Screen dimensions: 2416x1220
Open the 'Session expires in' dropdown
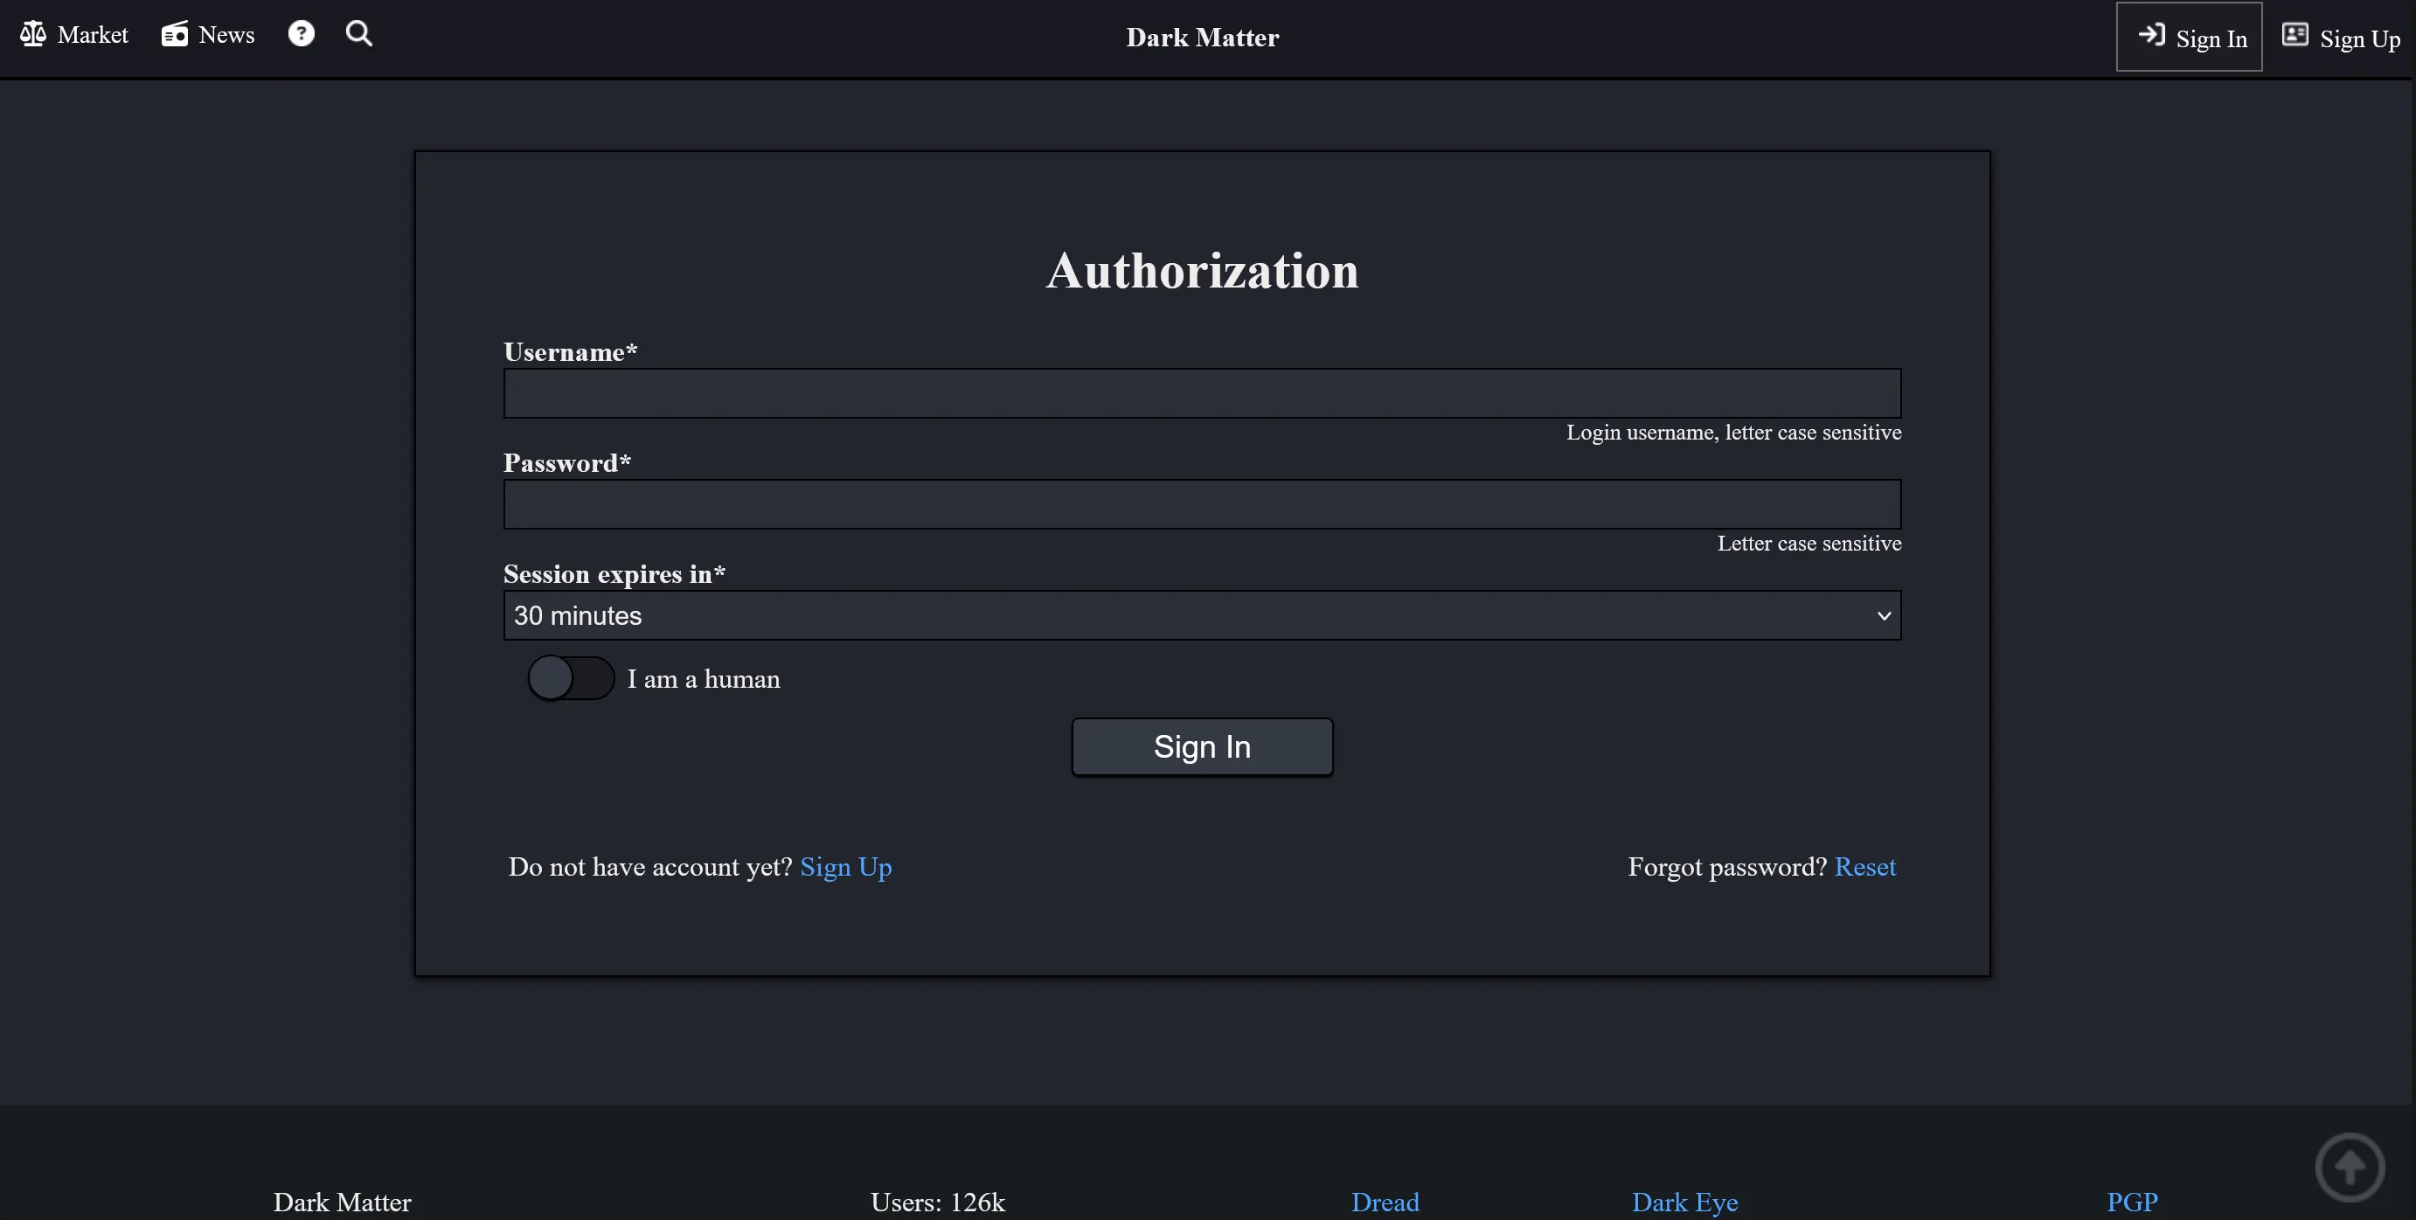[1201, 615]
